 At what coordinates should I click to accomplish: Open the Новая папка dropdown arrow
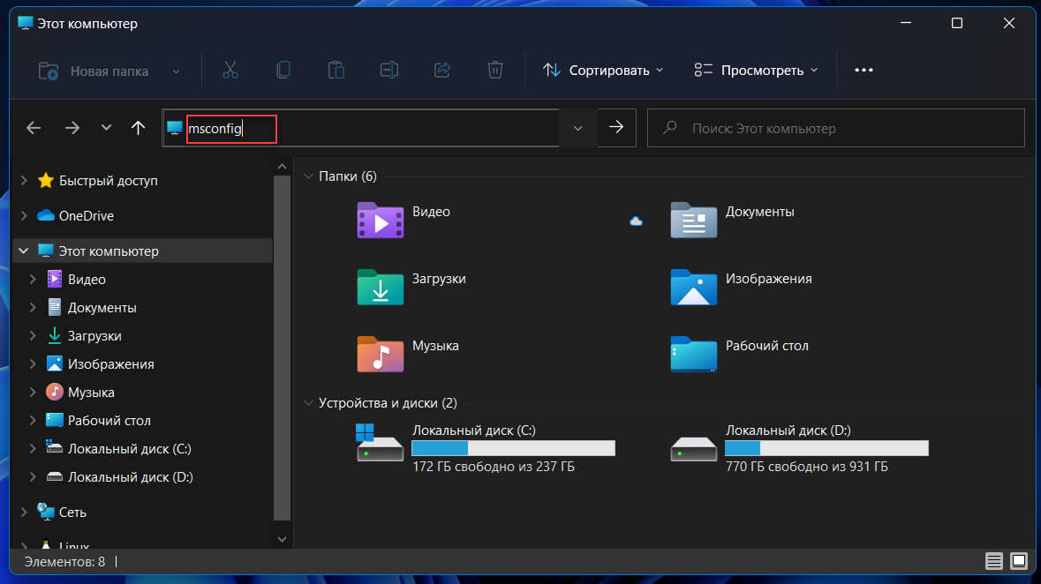[x=176, y=71]
